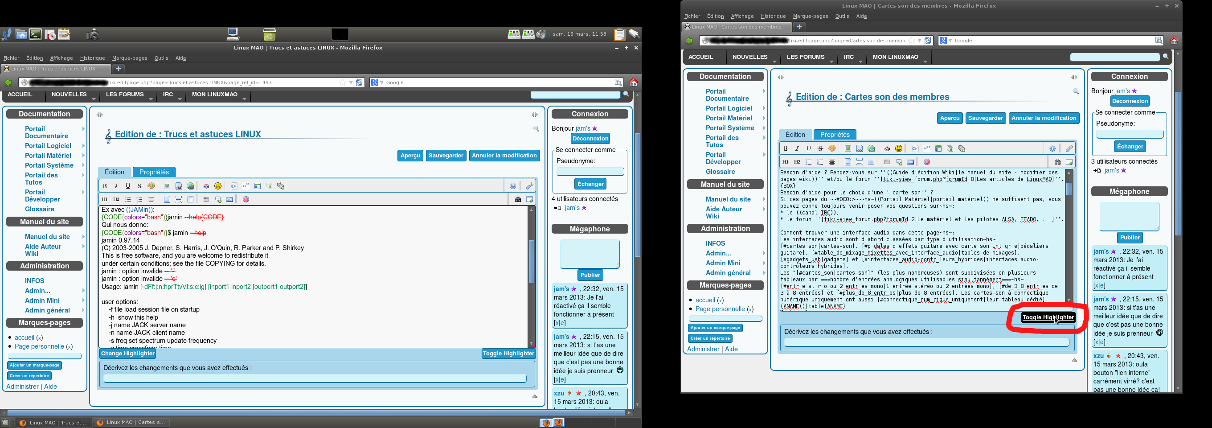
Task: Open the terminal from the desktop panel
Action: (x=35, y=34)
